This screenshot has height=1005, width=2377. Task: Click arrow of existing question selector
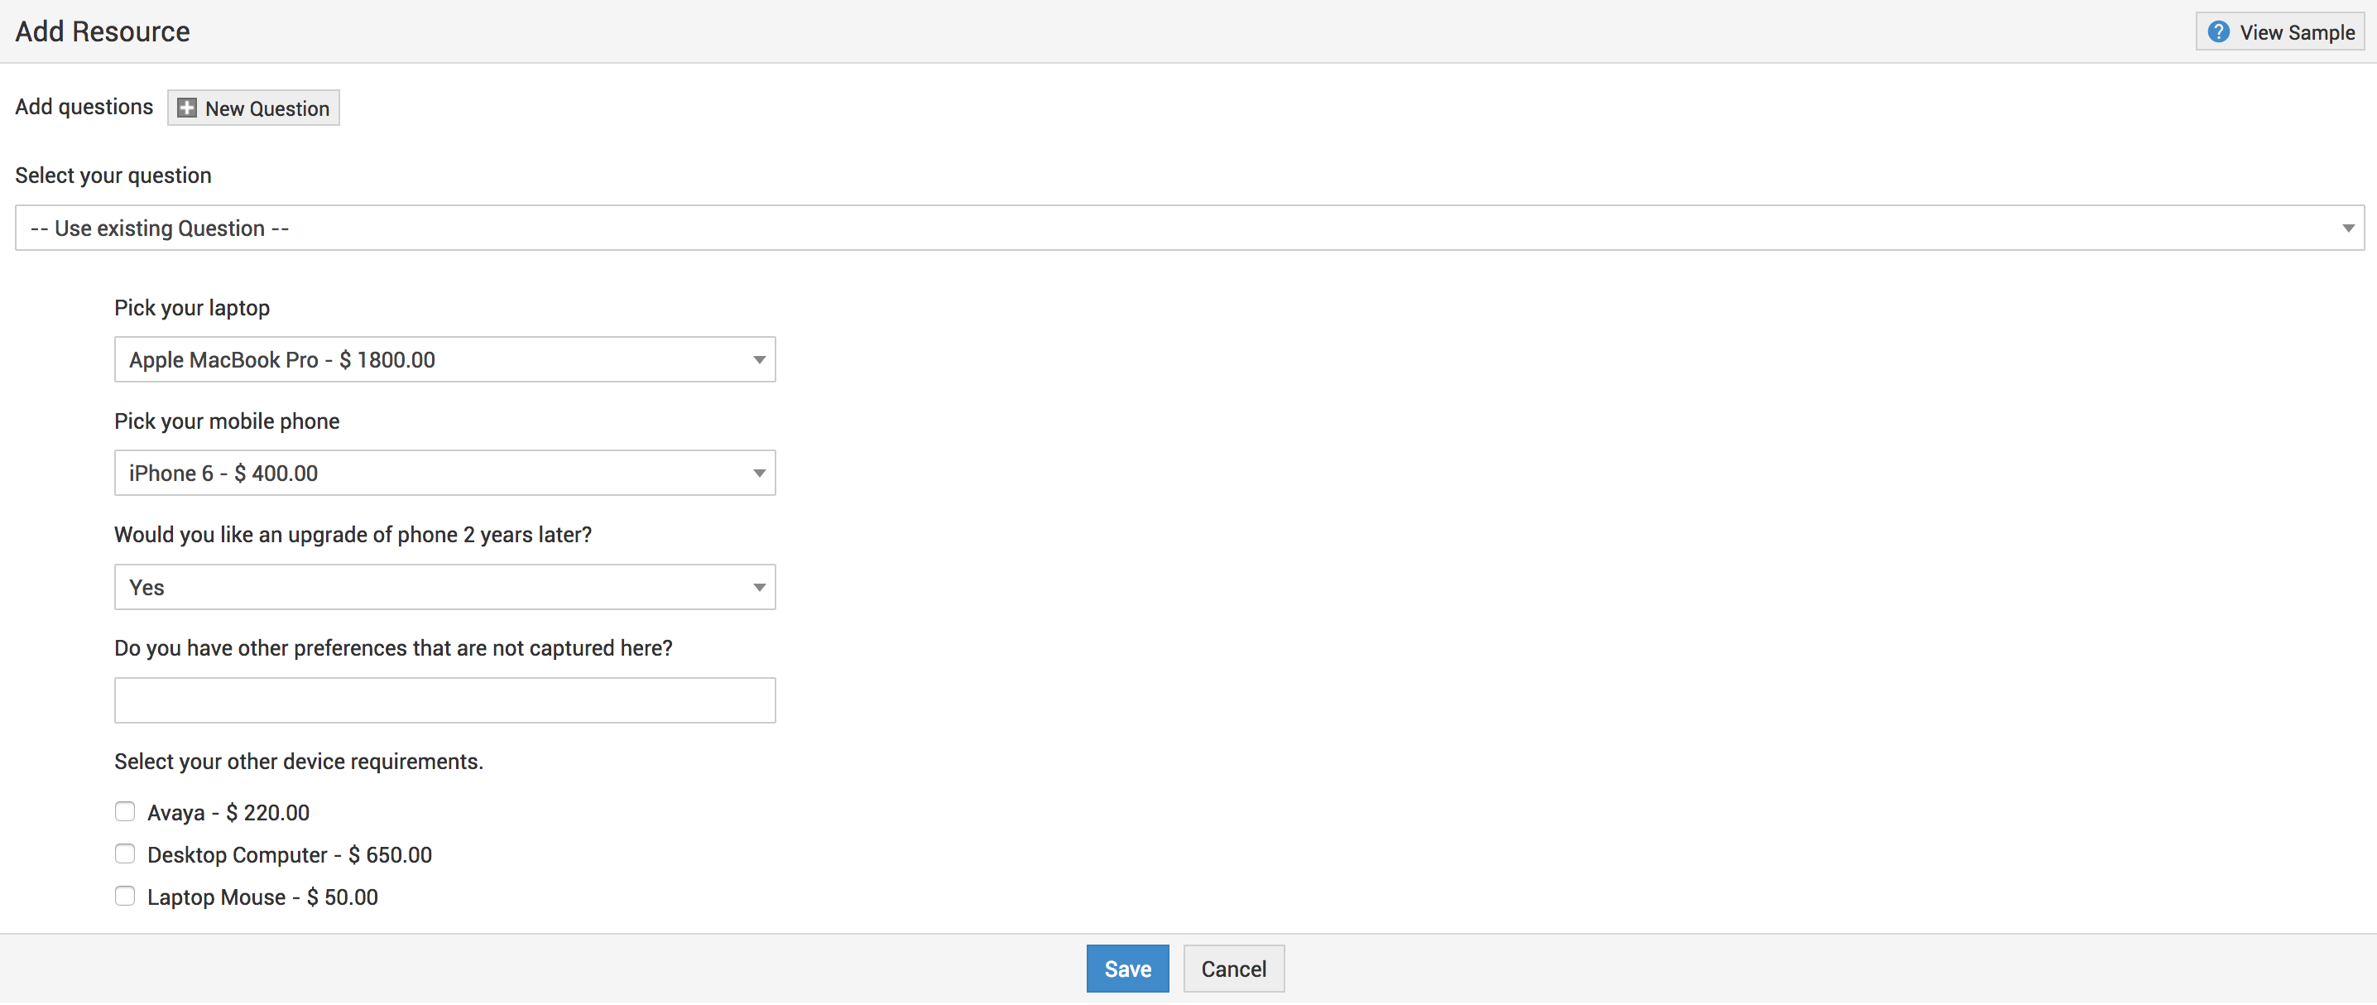(2347, 228)
